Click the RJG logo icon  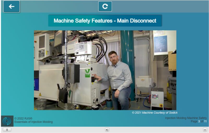click(x=7, y=121)
